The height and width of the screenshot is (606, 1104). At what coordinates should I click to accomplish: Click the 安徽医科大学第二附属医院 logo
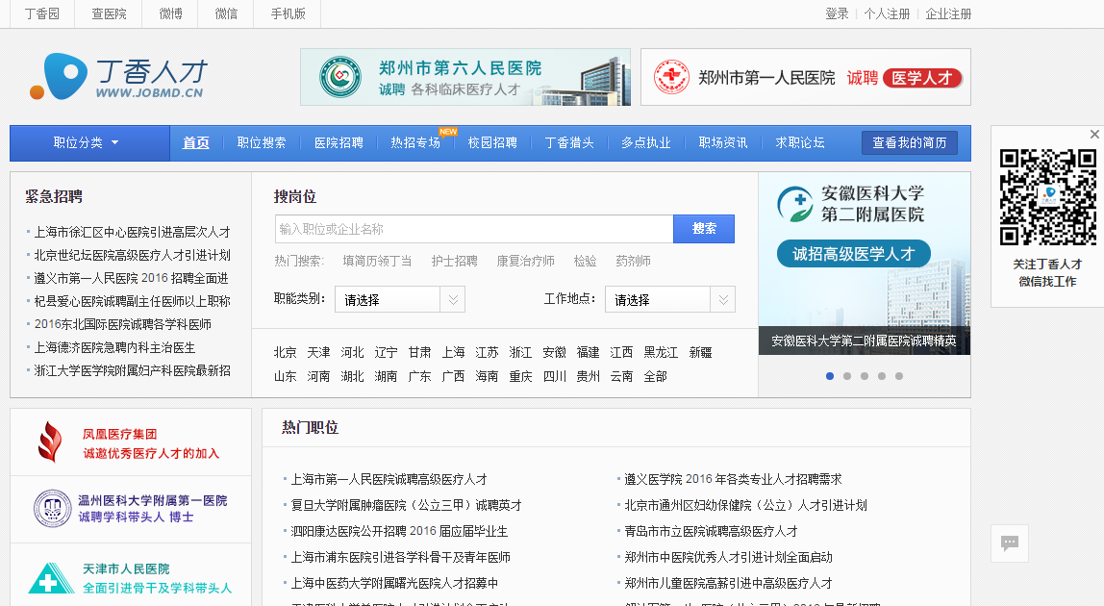tap(795, 204)
